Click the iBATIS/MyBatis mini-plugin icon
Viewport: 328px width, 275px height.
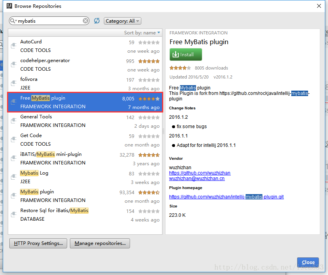coord(14,158)
